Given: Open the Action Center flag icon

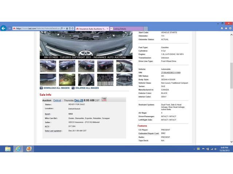Looking at the screenshot, I should [203, 149].
